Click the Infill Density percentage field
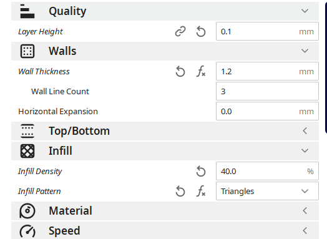This screenshot has height=239, width=327. (x=267, y=171)
